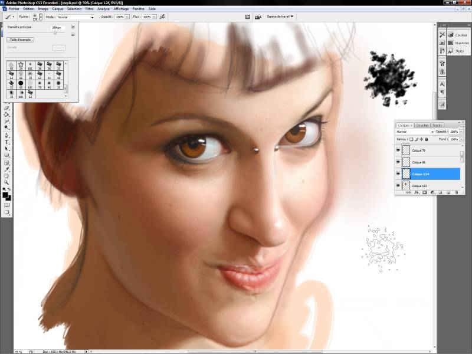Open the brush Mode dropdown
This screenshot has height=354, width=472.
click(76, 17)
